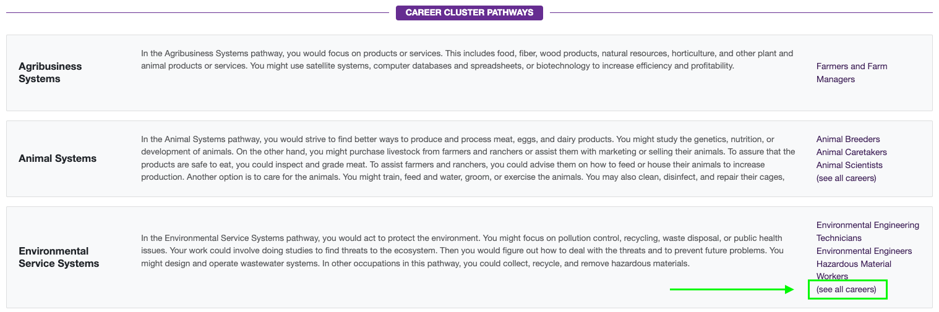Click the Environmental Service Systems description paragraph
The width and height of the screenshot is (939, 312).
462,251
